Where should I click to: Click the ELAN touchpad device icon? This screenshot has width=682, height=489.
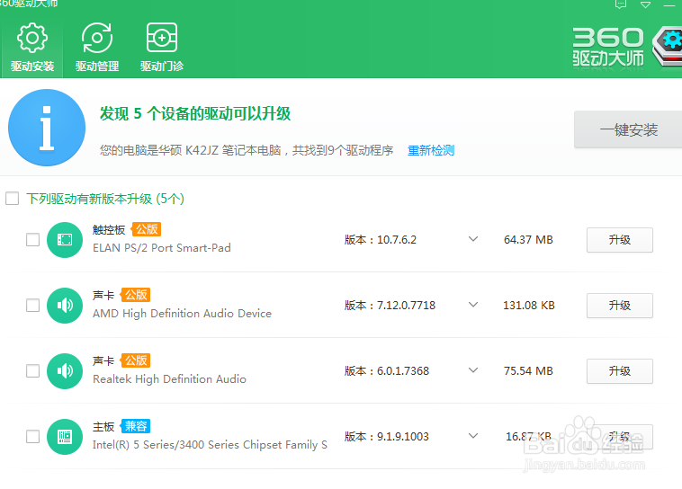pyautogui.click(x=65, y=240)
